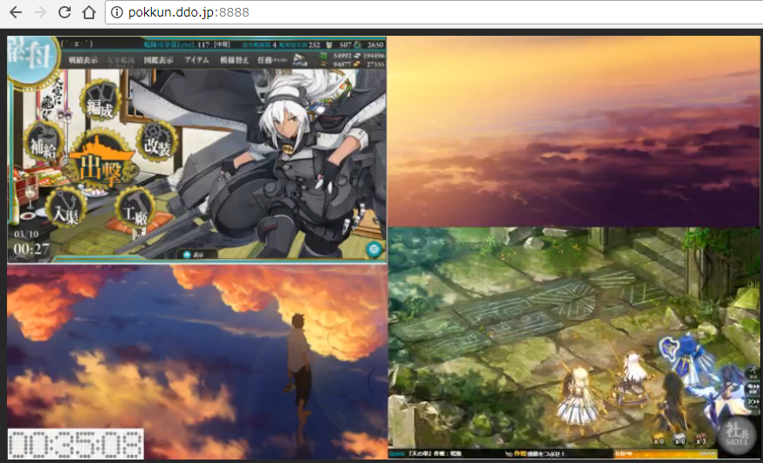Open the 任務 quests menu
This screenshot has height=463, width=763.
(272, 60)
